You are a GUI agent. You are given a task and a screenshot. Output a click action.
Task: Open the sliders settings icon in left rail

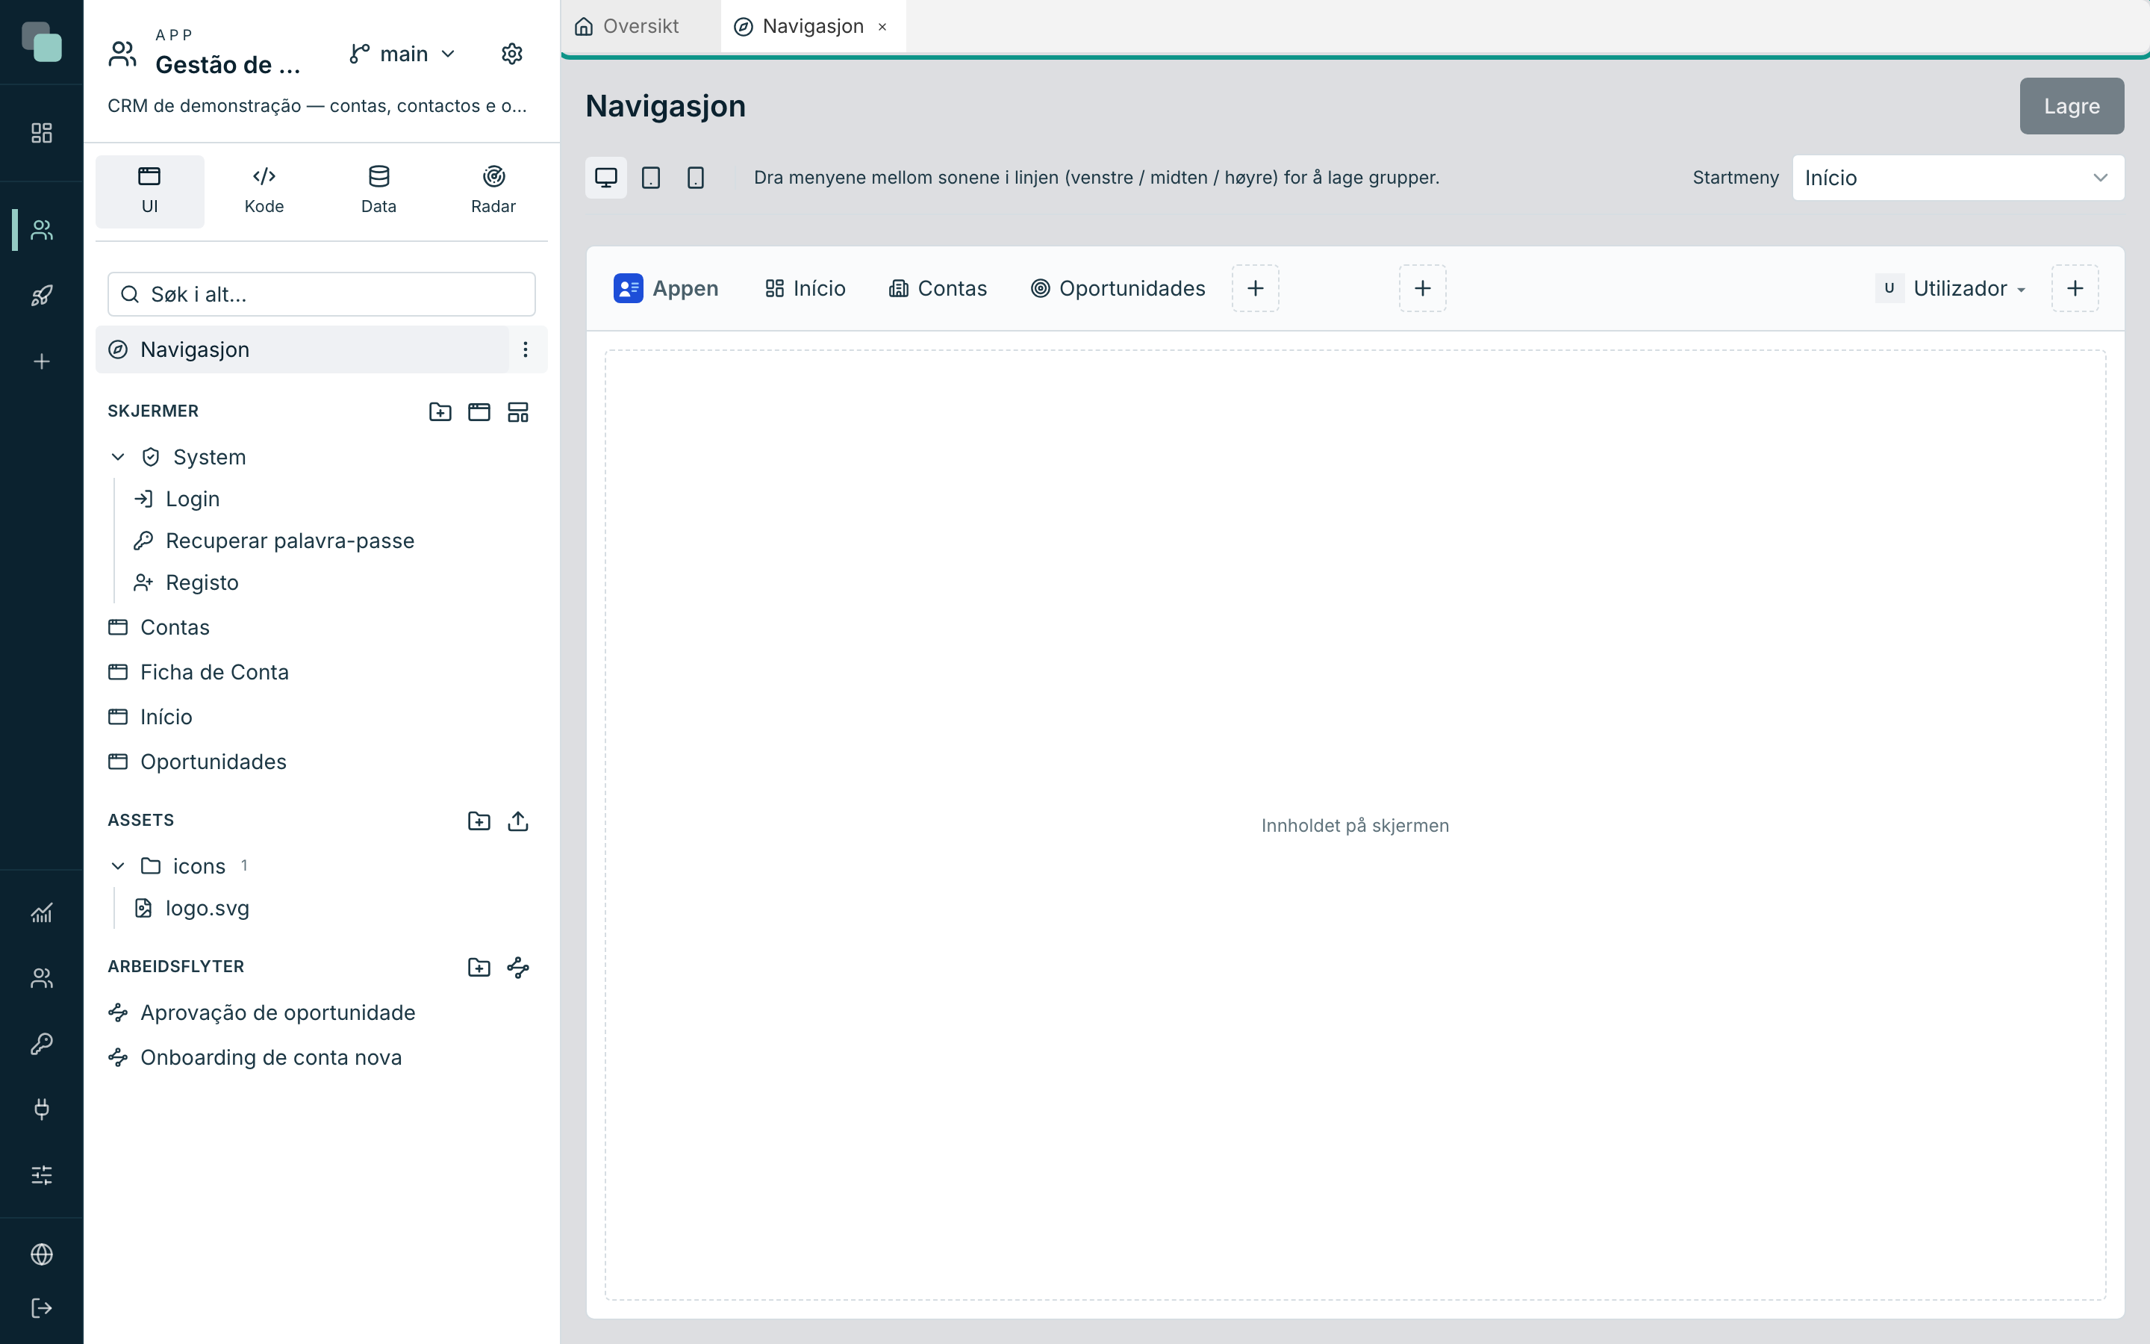42,1175
